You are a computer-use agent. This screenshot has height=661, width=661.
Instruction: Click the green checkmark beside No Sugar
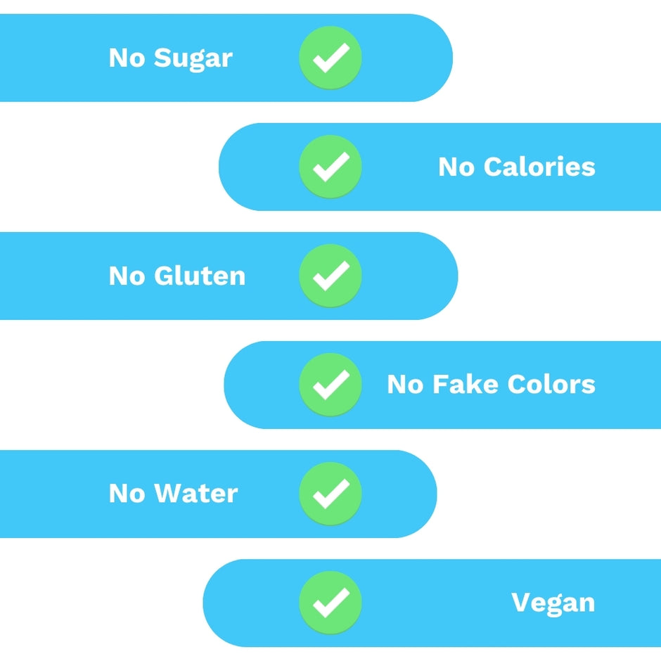click(x=330, y=58)
